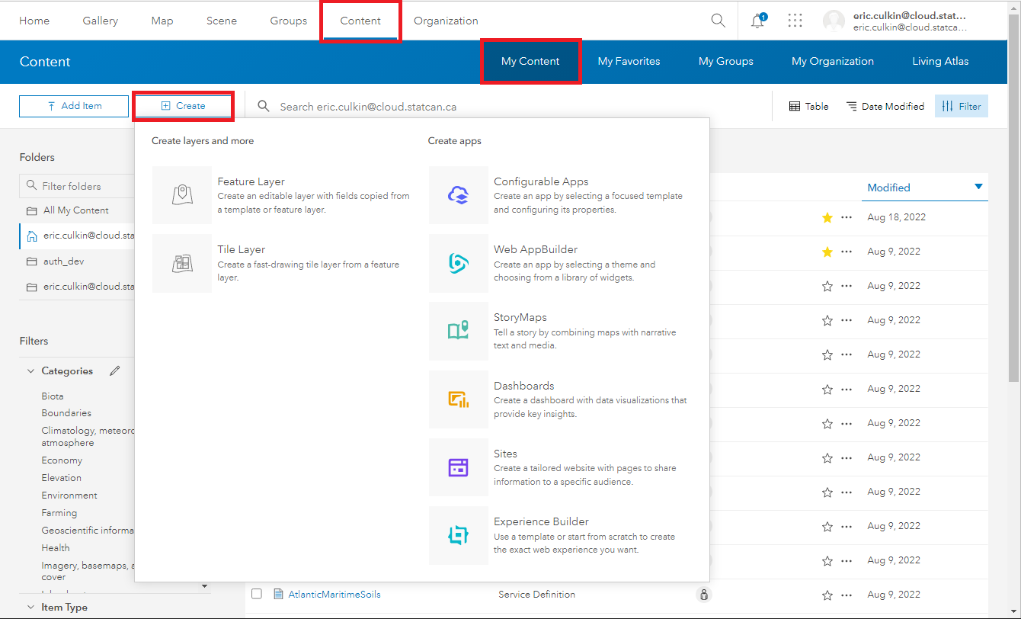
Task: Go to the Home tab
Action: coord(34,21)
